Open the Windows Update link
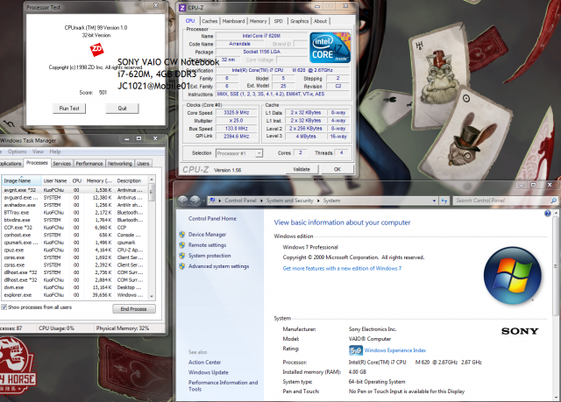Screen dimensions: 561x402 pos(209,372)
